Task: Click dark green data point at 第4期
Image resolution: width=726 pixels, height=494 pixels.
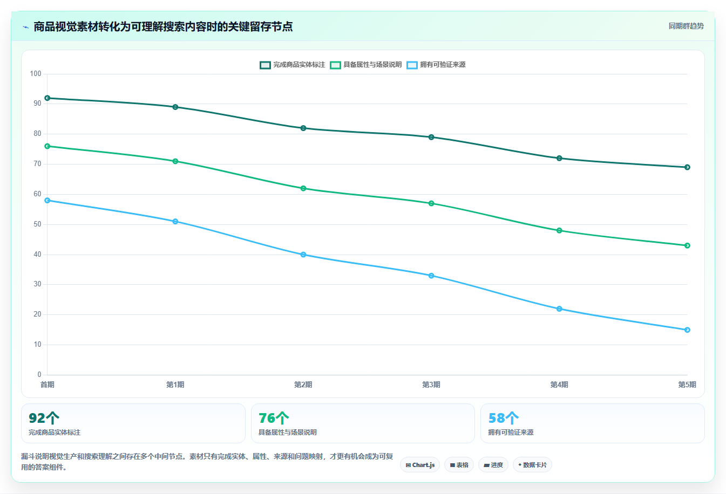Action: pos(559,158)
